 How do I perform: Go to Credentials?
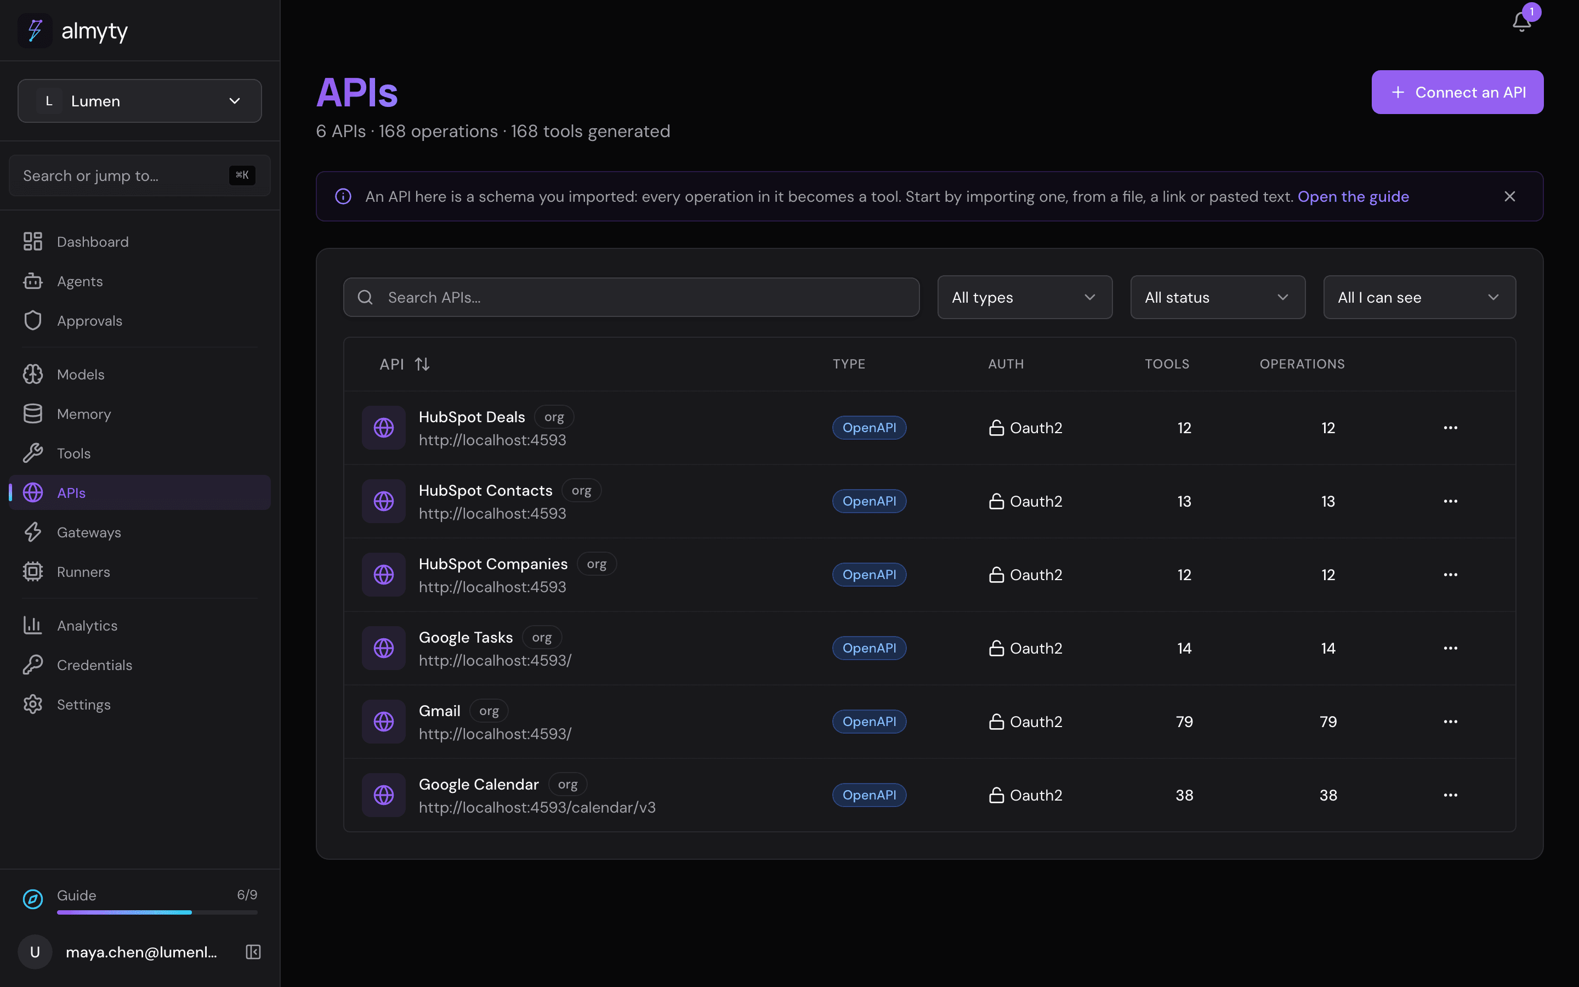click(140, 665)
